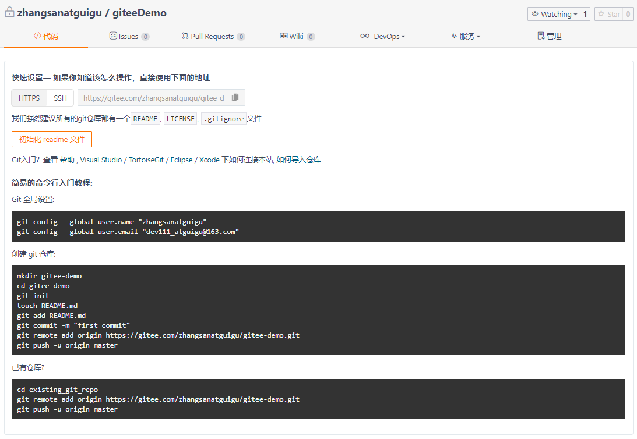Click the git init line
Viewport: 637px width, 439px height.
pos(33,296)
